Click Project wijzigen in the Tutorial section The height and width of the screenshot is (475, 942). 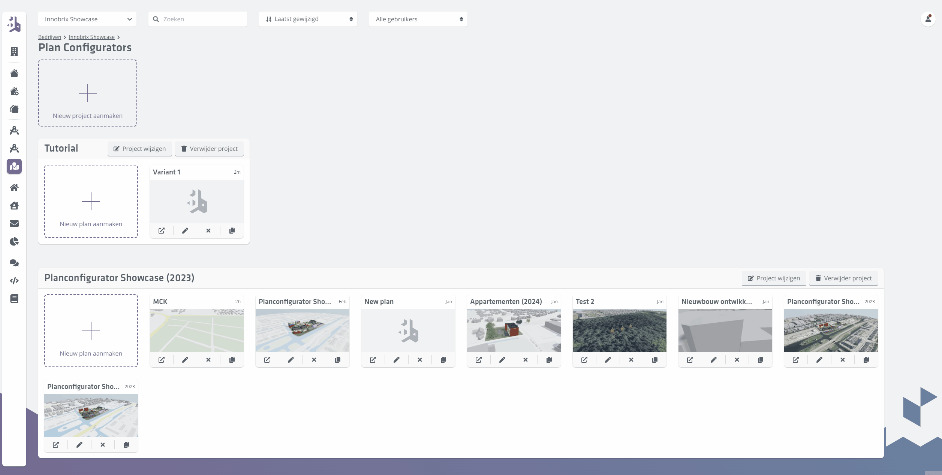[x=139, y=149]
